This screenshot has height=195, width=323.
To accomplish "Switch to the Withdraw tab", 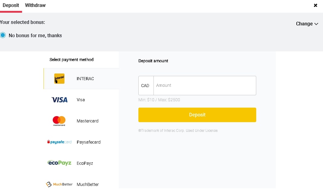I will (35, 5).
